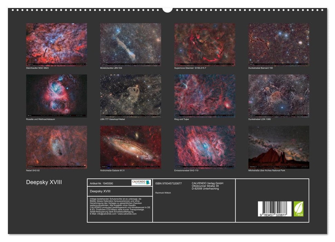Open the Sternhaufen NGC 6823 thumbnail

tap(56, 45)
